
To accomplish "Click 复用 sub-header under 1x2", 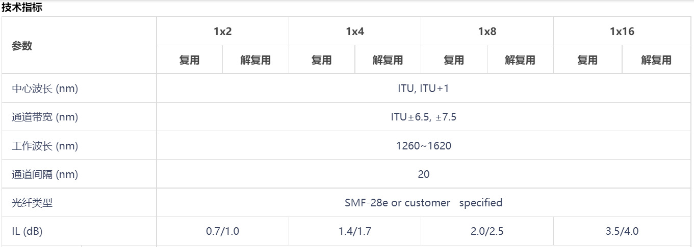I will 189,60.
